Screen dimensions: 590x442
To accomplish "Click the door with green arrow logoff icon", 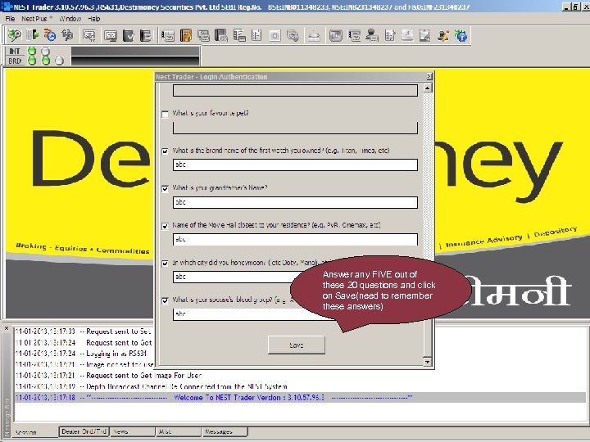I will [32, 36].
